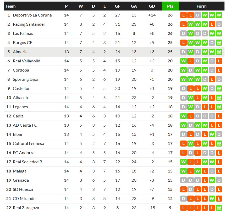Click the W form badge in Real Zaragoza's row
The image size is (225, 216).
coord(219,208)
